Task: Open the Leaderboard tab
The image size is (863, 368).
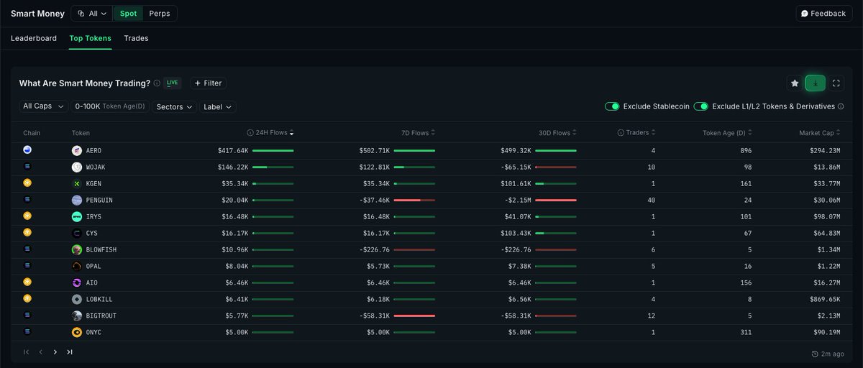Action: [x=34, y=38]
